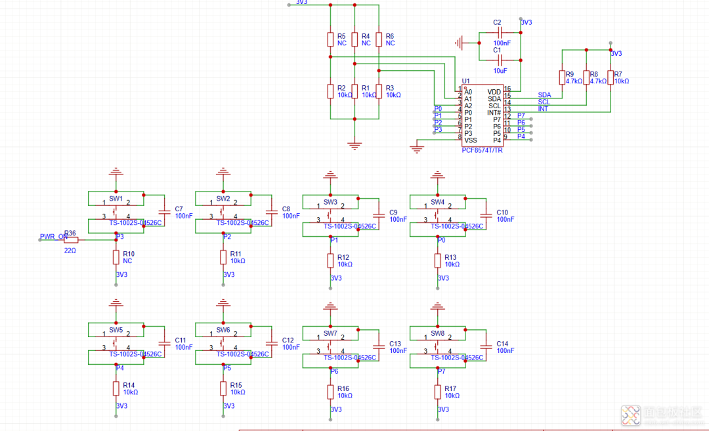Select the INT net label

coord(543,109)
